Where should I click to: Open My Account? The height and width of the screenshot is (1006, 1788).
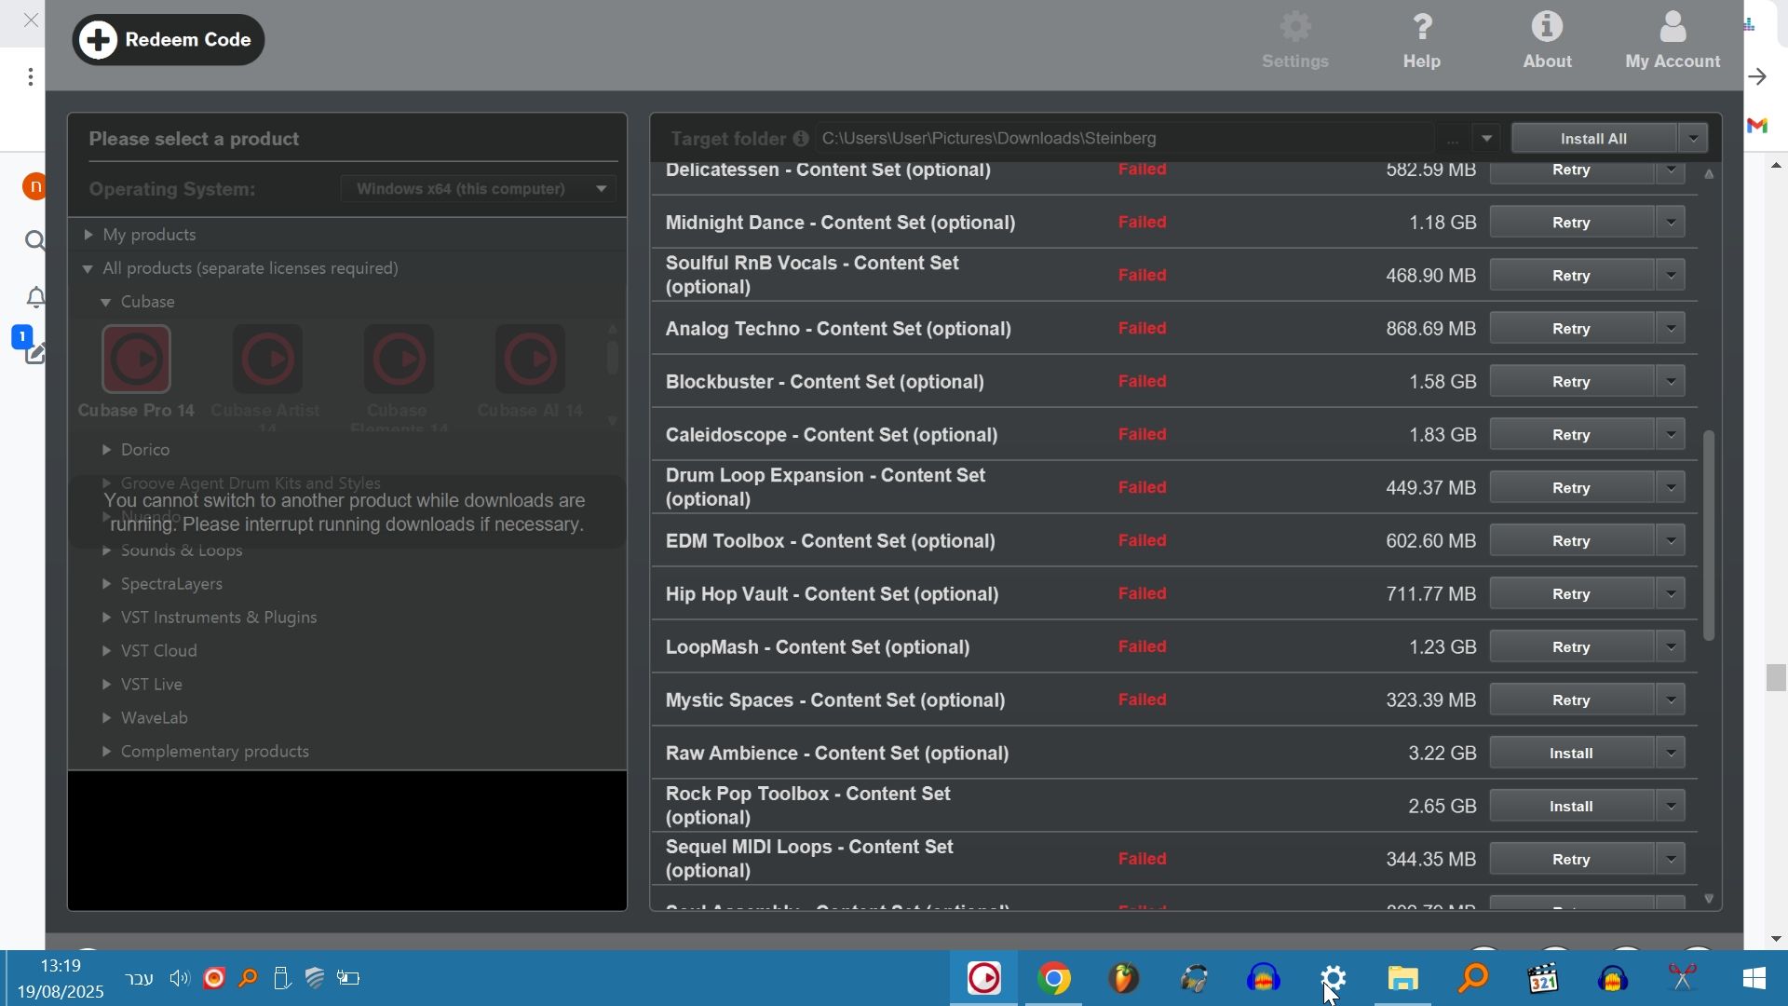point(1673,40)
